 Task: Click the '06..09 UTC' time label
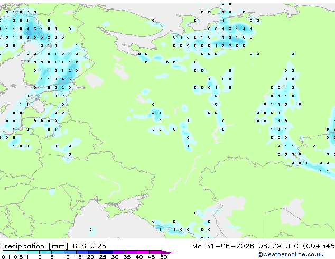278,246
